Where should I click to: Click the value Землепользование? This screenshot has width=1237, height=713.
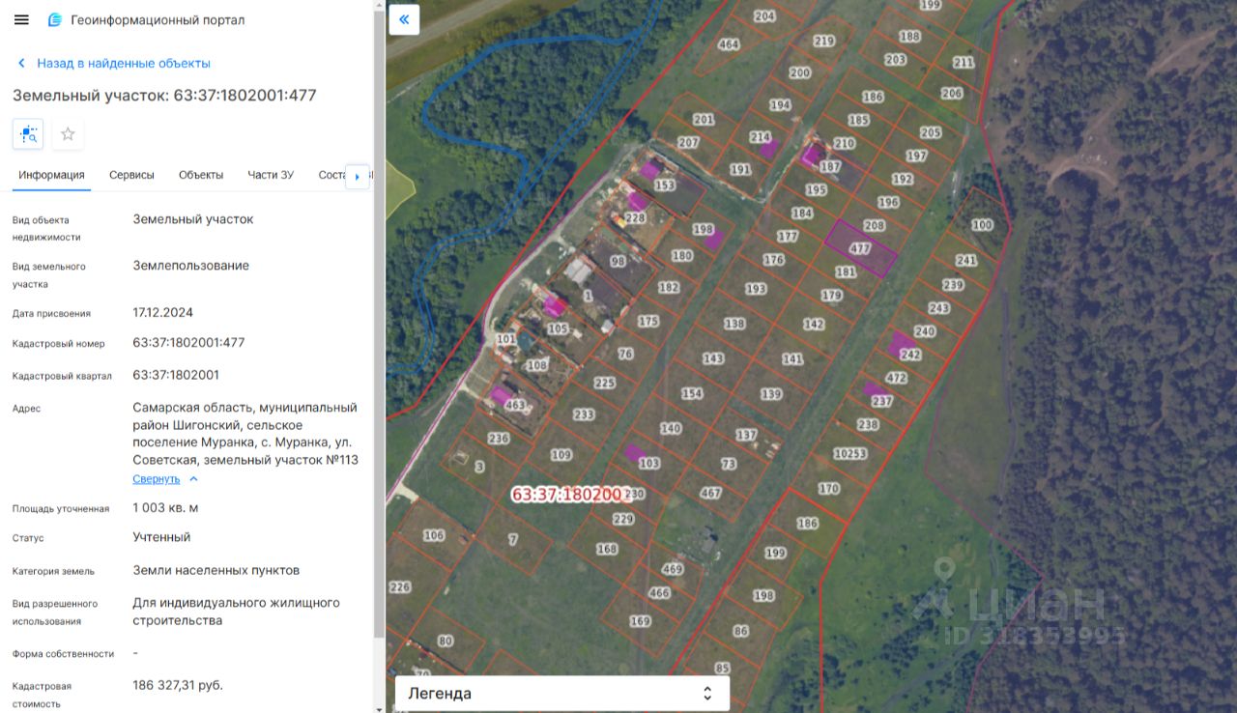tap(190, 266)
